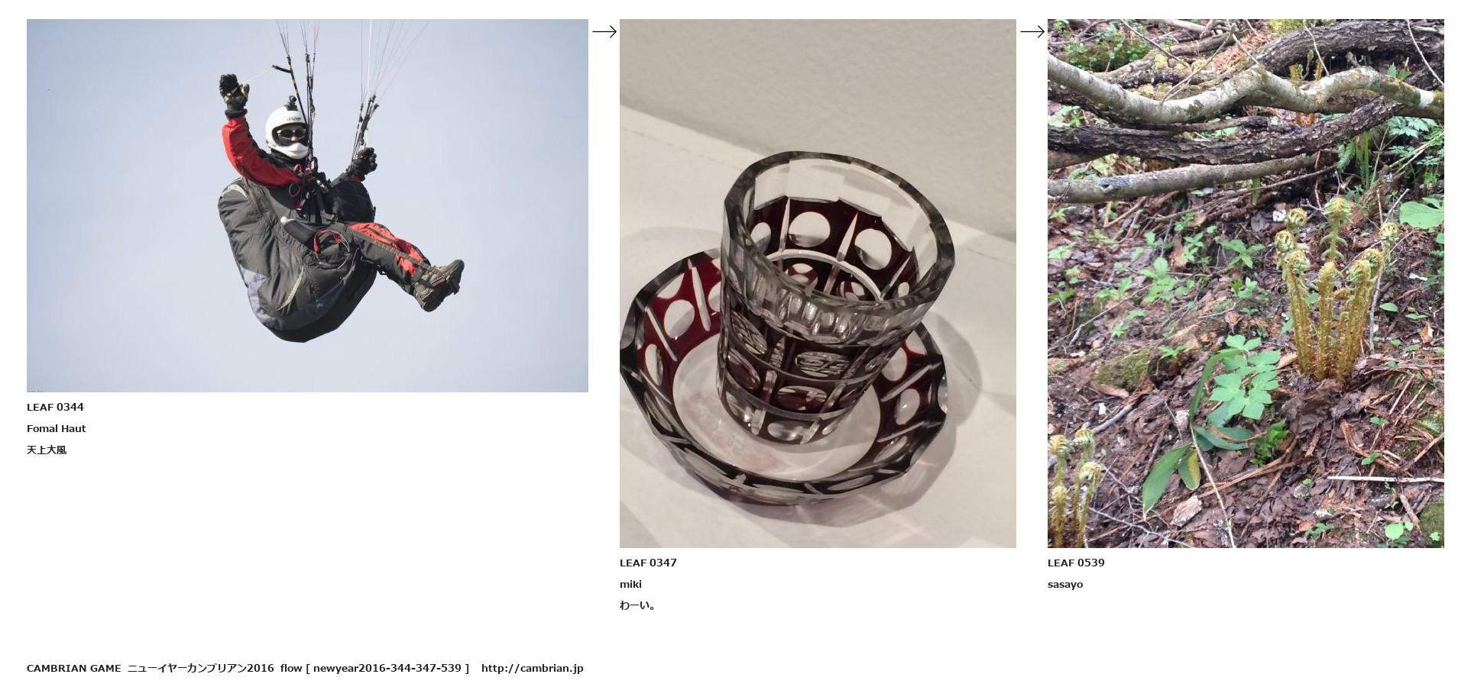The height and width of the screenshot is (687, 1471).
Task: Click the arrow before the fern photo
Action: (1032, 31)
